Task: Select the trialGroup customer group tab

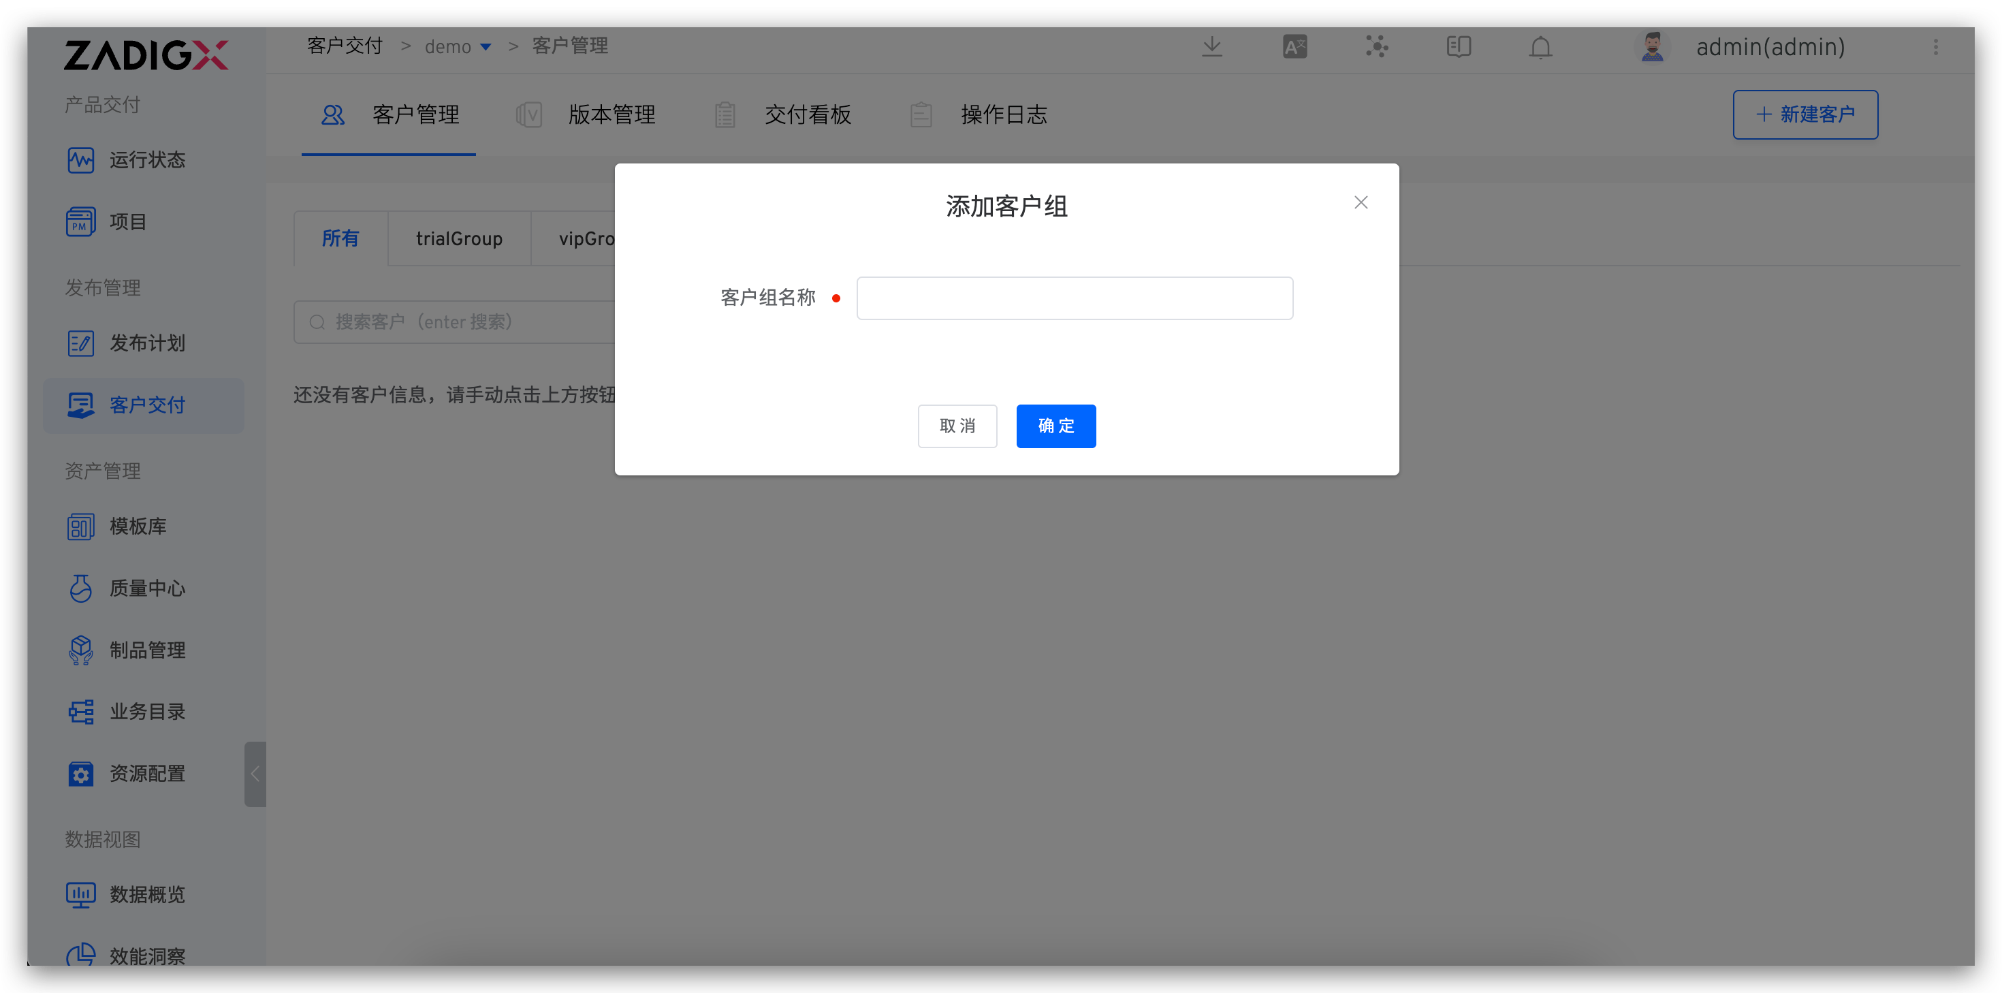Action: pyautogui.click(x=458, y=239)
